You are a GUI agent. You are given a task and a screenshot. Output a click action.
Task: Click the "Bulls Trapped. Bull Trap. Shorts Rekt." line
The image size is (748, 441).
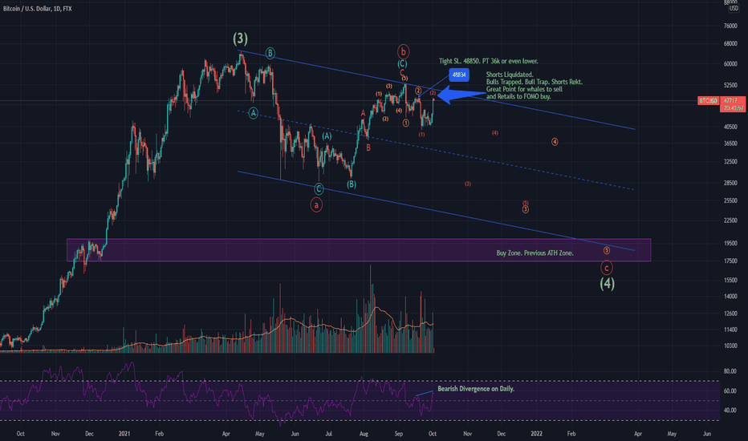(535, 82)
